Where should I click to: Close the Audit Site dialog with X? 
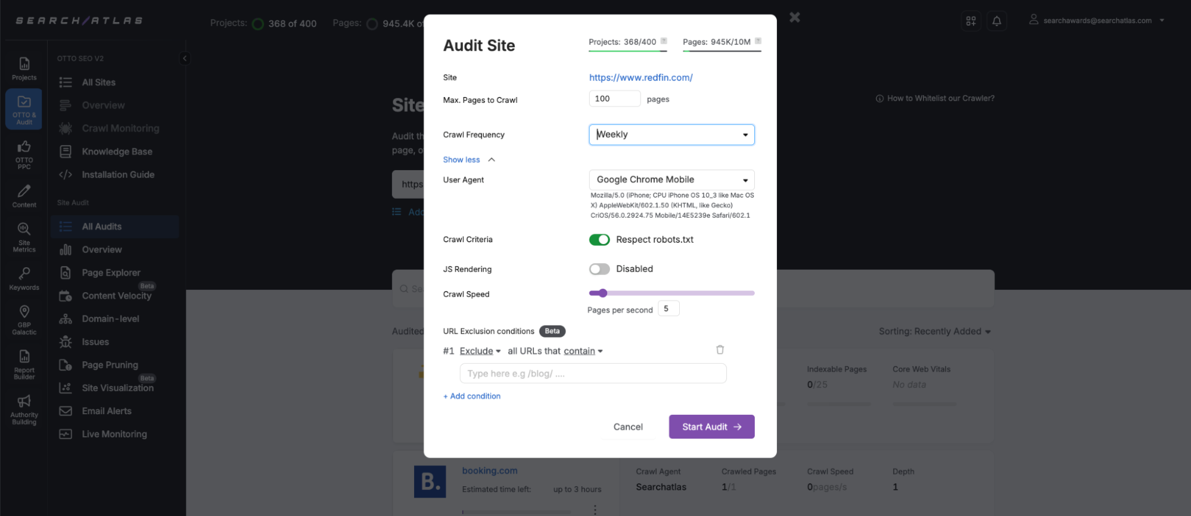[x=795, y=17]
